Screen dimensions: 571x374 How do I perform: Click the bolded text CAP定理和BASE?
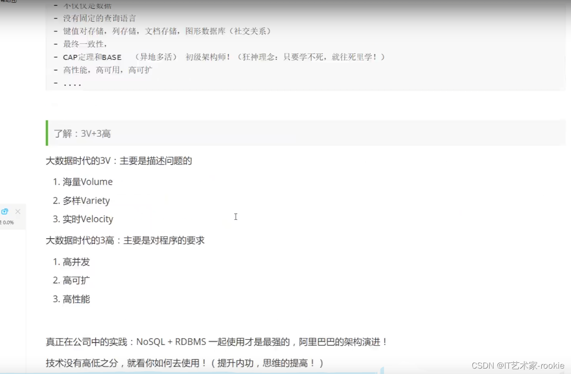click(92, 57)
